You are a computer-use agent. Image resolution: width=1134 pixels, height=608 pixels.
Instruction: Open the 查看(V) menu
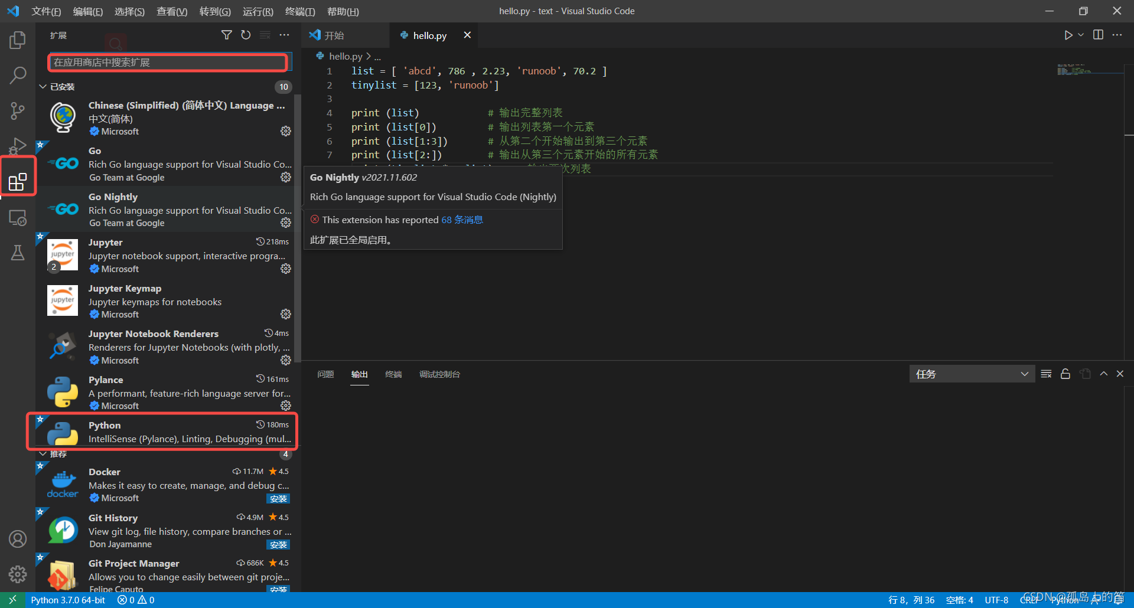(172, 11)
